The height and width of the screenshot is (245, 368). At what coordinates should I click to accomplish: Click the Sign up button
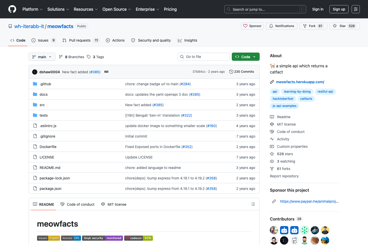click(x=339, y=9)
